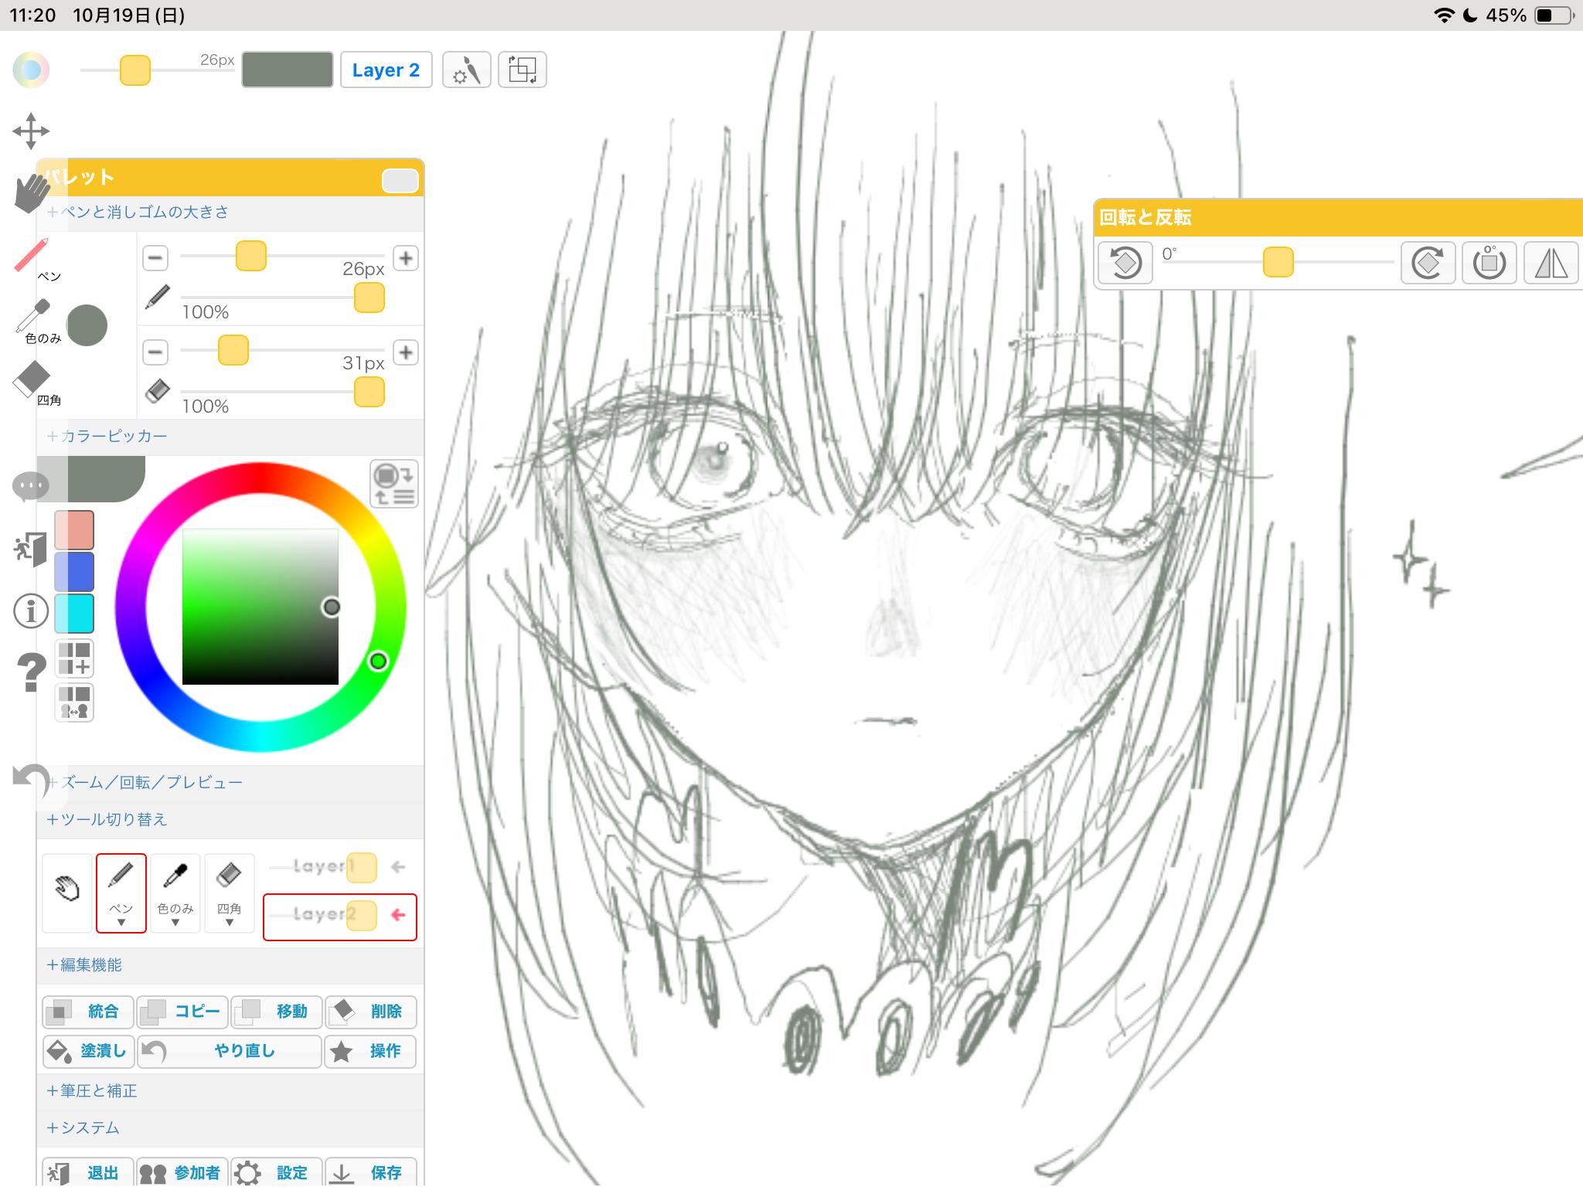Open the chat speech bubble icon

31,486
